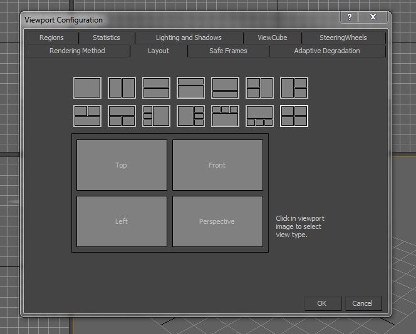Select the Layout tab
The width and height of the screenshot is (416, 334).
[x=159, y=51]
